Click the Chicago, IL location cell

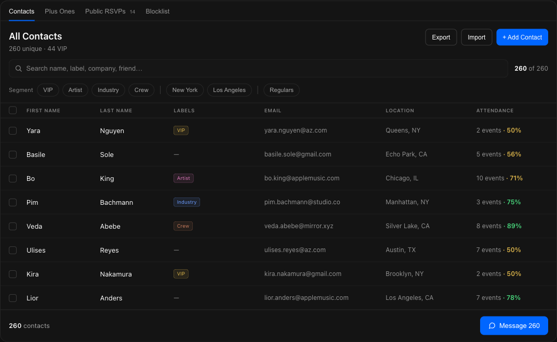pos(402,178)
